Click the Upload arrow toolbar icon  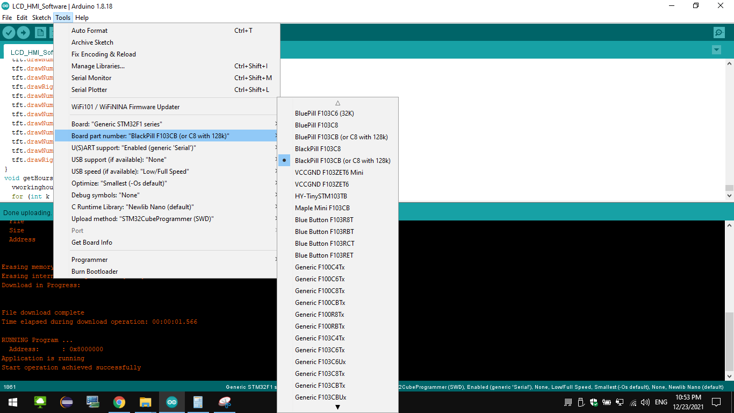tap(23, 33)
